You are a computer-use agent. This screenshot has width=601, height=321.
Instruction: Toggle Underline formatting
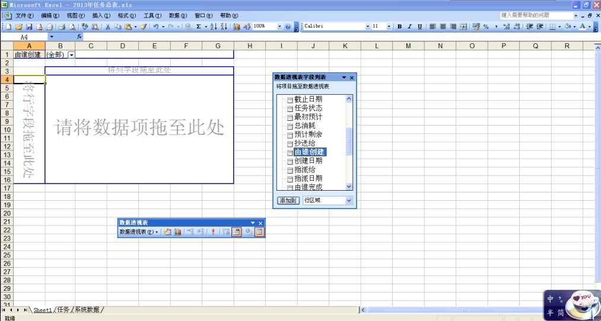tap(419, 27)
